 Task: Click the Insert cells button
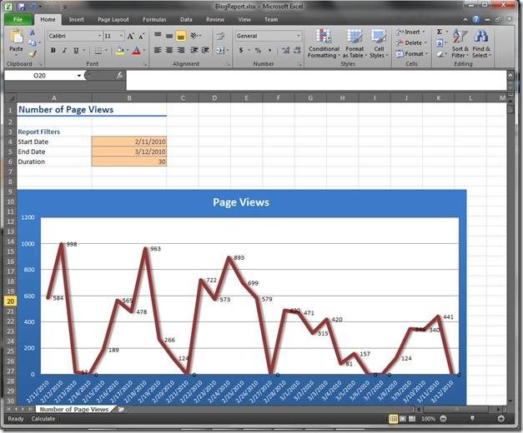pyautogui.click(x=410, y=32)
